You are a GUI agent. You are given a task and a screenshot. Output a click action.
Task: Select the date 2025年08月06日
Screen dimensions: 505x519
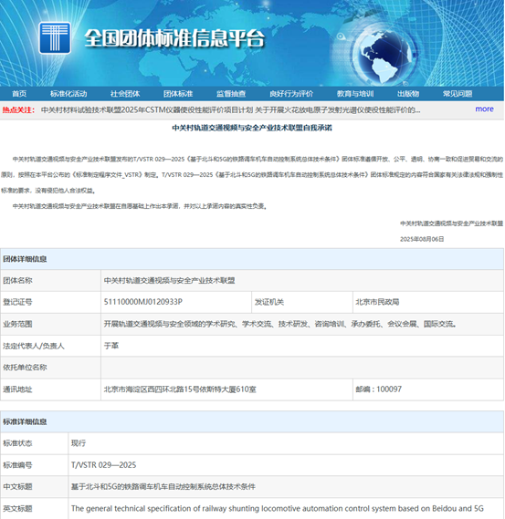(x=422, y=239)
